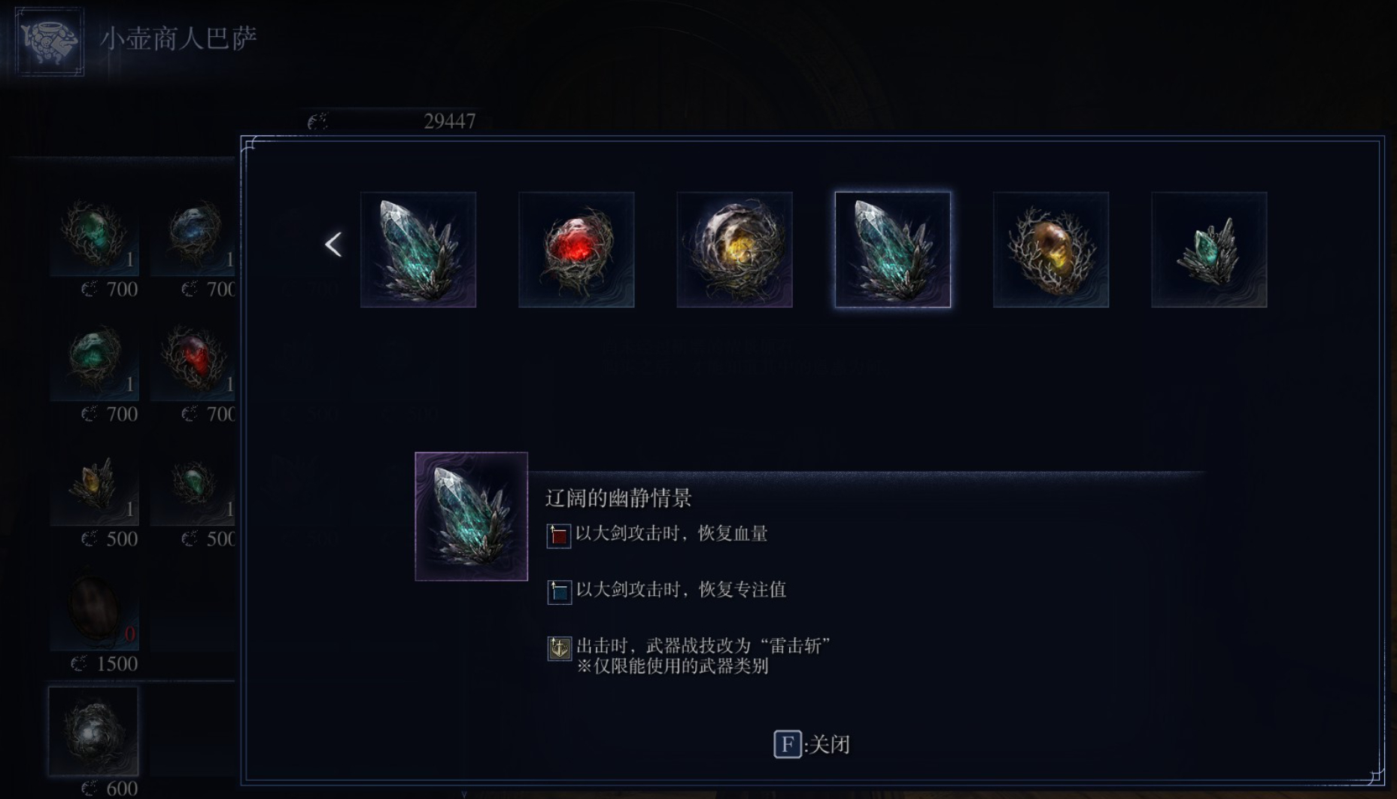Image resolution: width=1397 pixels, height=799 pixels.
Task: Click the weapon skill 雷击斩 effect icon
Action: [x=559, y=648]
